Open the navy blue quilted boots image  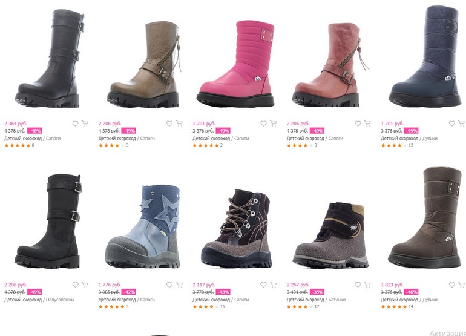coord(425,56)
